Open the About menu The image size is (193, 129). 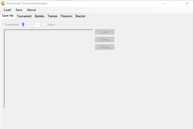[x=31, y=10]
